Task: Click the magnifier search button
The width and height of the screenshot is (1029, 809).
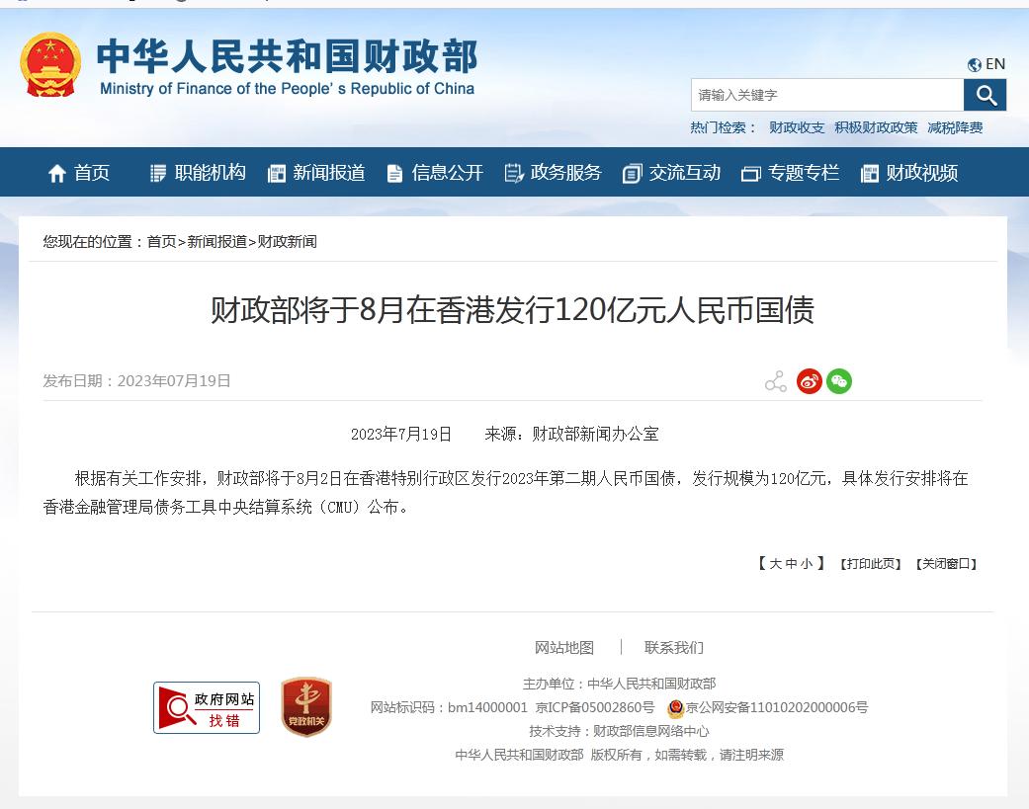Action: pos(985,95)
